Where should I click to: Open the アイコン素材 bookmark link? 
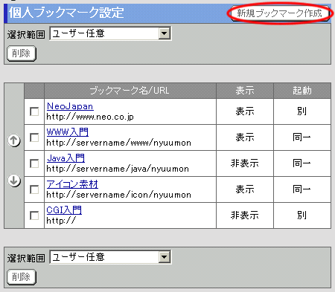point(72,184)
